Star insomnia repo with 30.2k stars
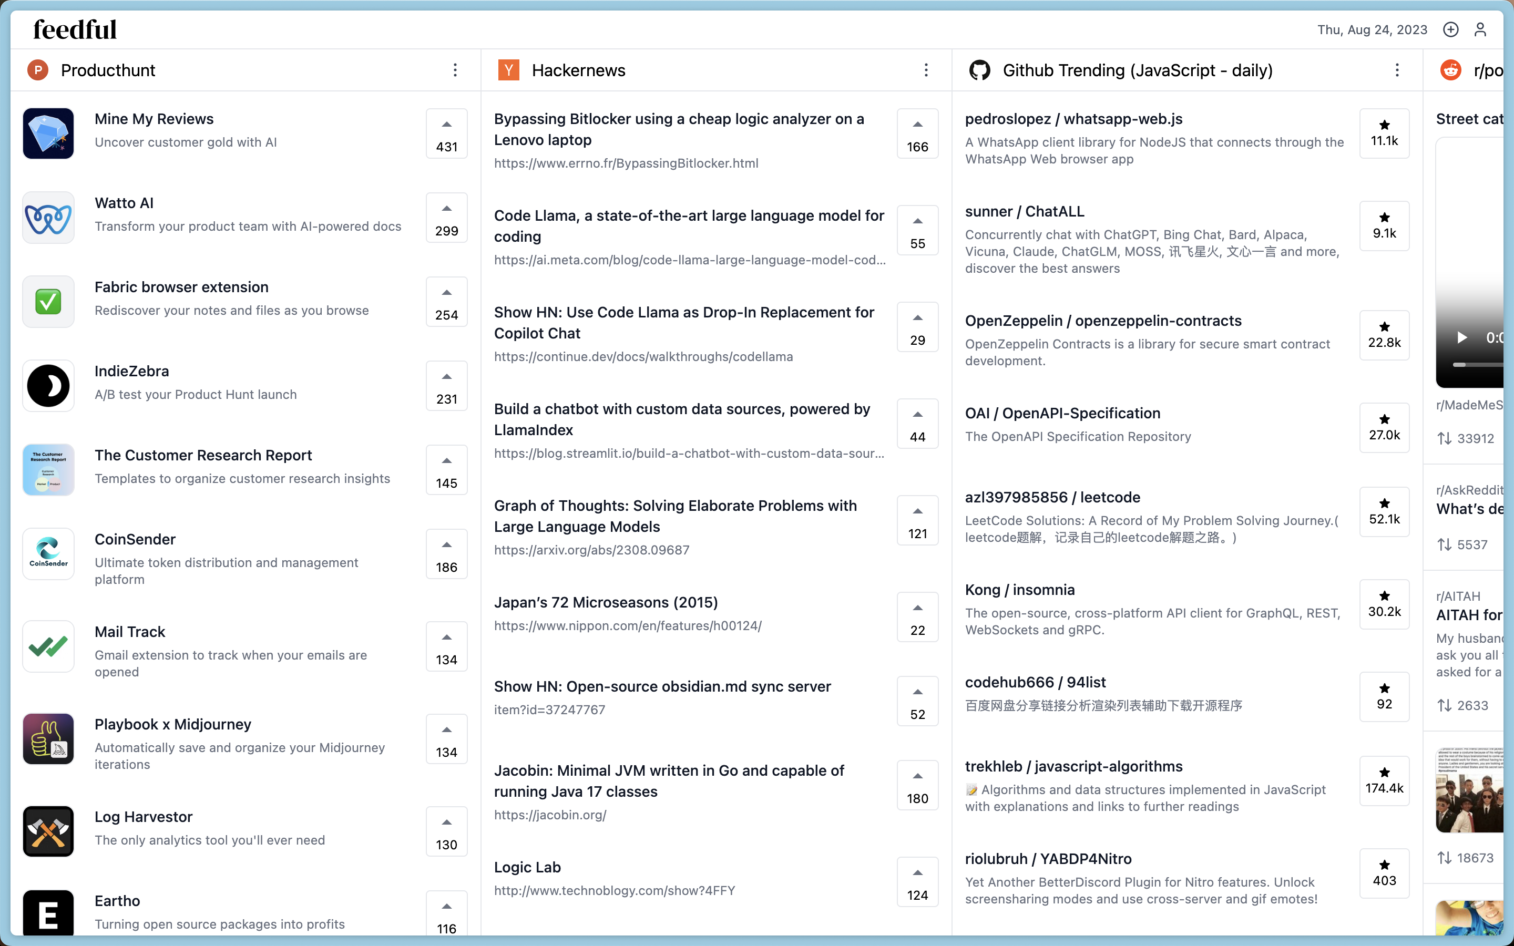Image resolution: width=1514 pixels, height=946 pixels. click(x=1385, y=604)
